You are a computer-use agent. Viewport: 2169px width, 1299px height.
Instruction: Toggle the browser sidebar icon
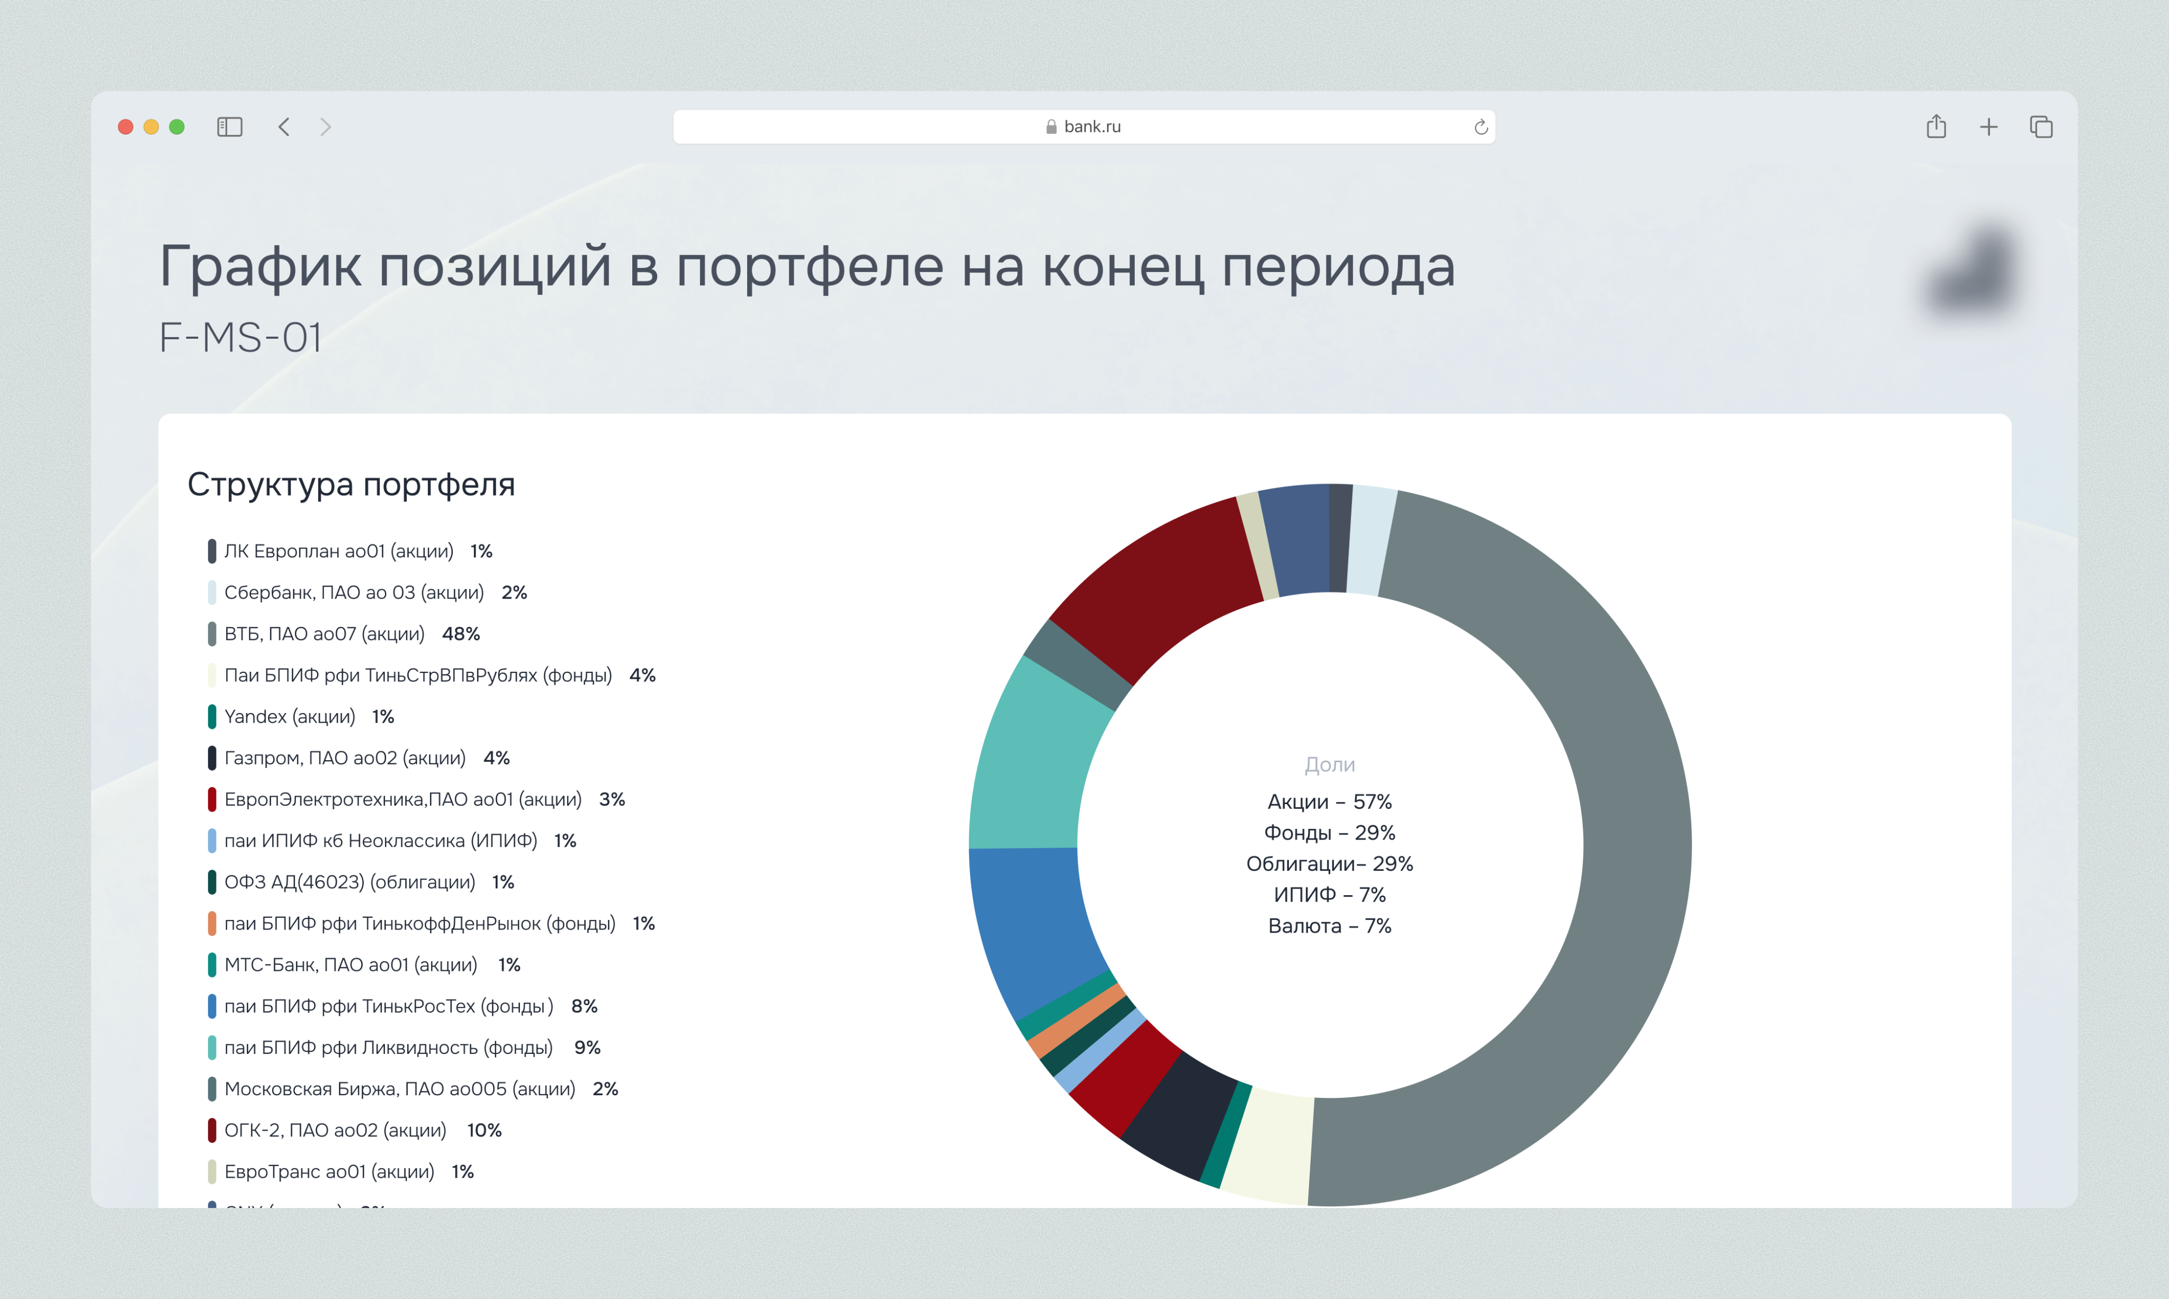pyautogui.click(x=229, y=127)
